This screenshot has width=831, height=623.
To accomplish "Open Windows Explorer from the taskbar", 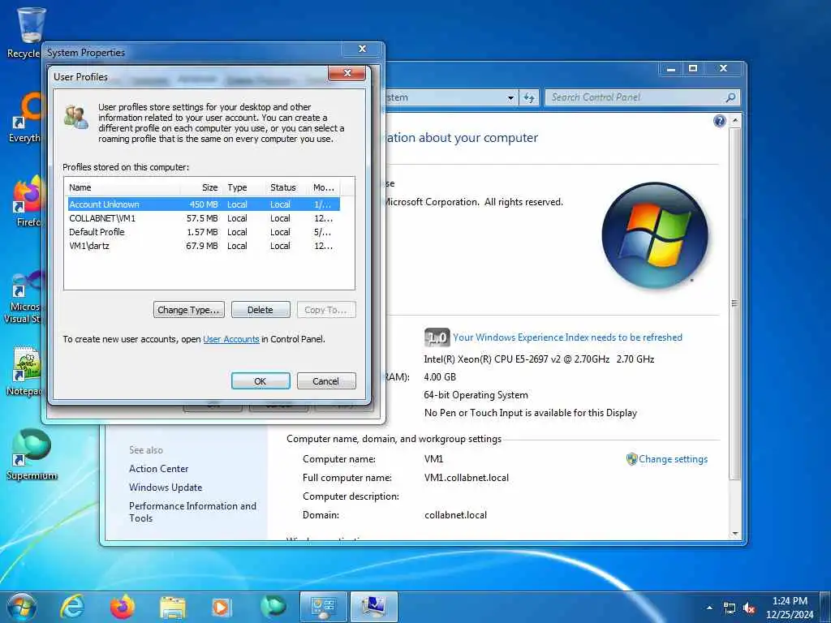I will click(x=173, y=607).
